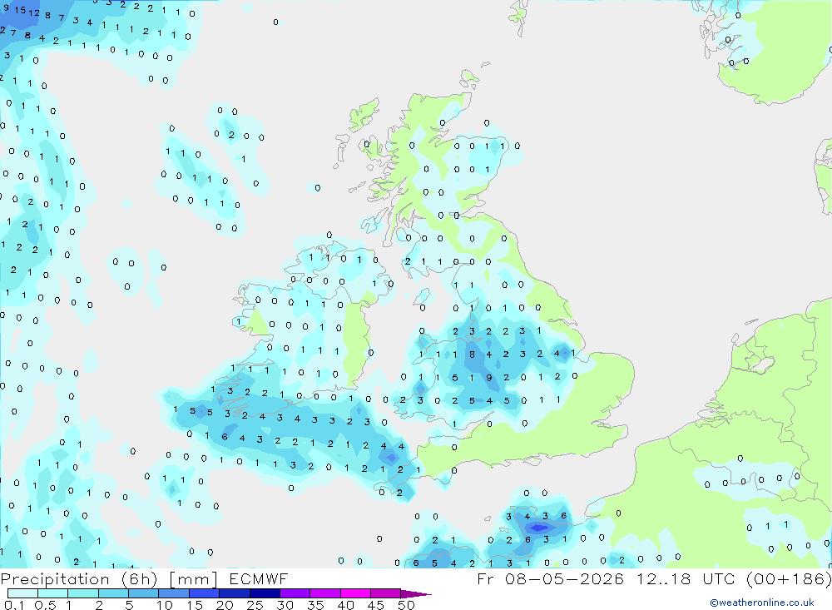Viewport: 832px width, 610px height.
Task: Click the "Precipitation (6h)" title text
Action: coord(79,579)
